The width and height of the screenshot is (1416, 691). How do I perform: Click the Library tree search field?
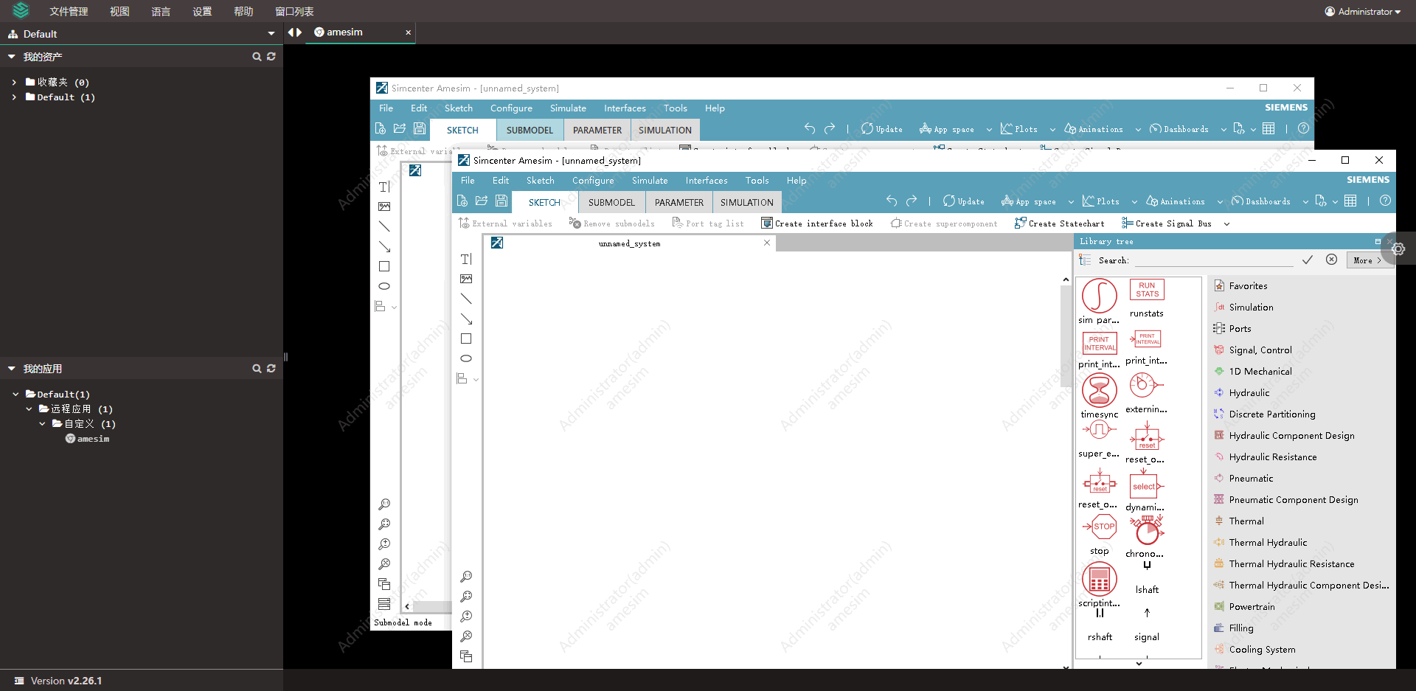click(1214, 260)
